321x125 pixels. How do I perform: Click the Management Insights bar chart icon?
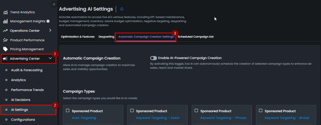pyautogui.click(x=6, y=21)
